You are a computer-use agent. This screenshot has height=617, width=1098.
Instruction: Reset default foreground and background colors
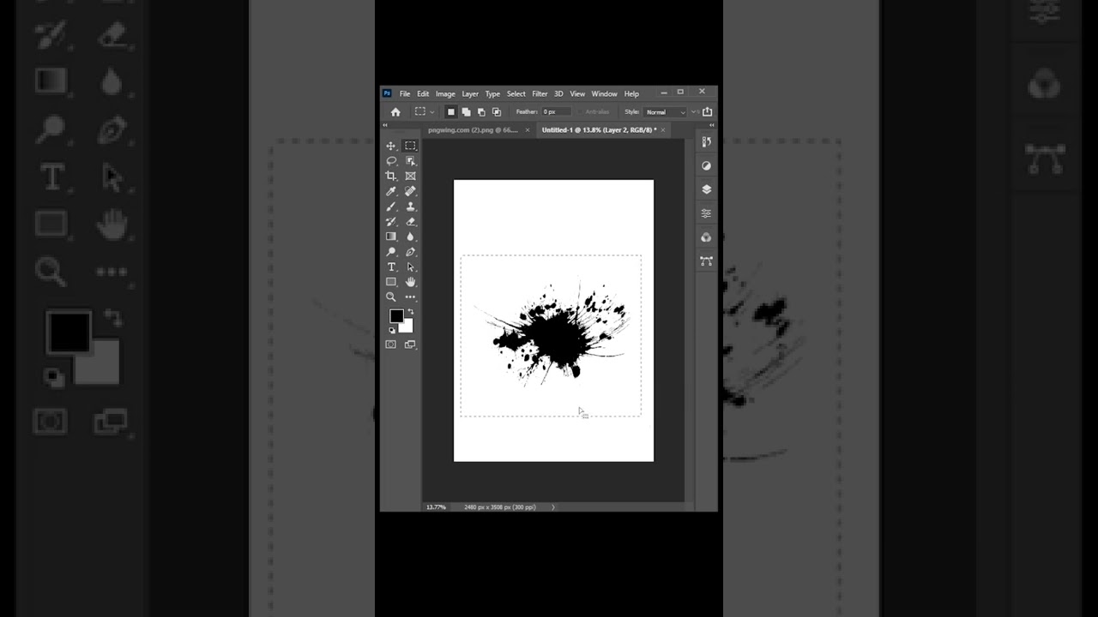tap(392, 330)
